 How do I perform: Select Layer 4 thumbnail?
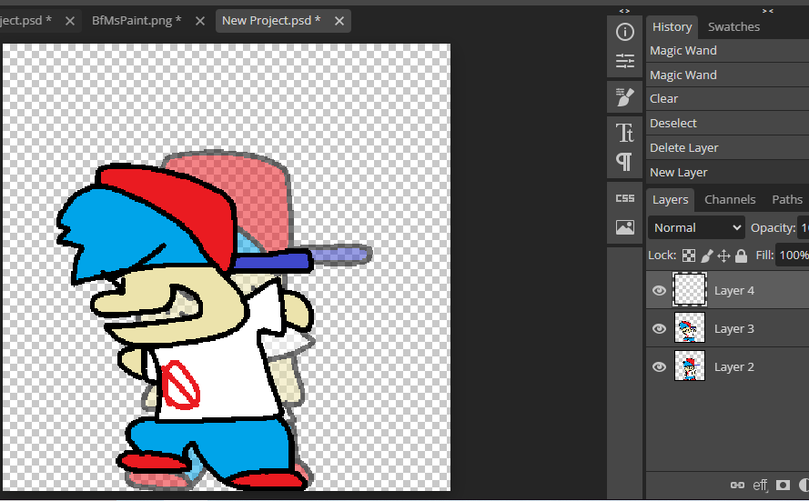[x=690, y=290]
